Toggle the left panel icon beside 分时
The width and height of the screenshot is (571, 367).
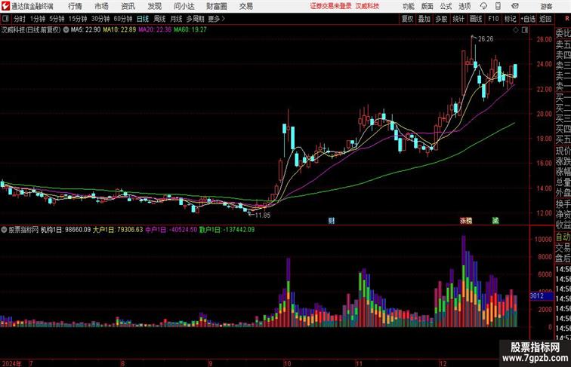point(5,19)
